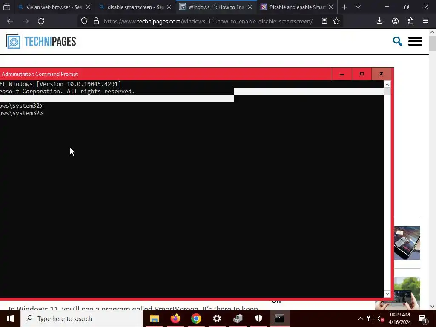Viewport: 436px width, 327px height.
Task: Open the Windows Start menu
Action: pos(10,318)
